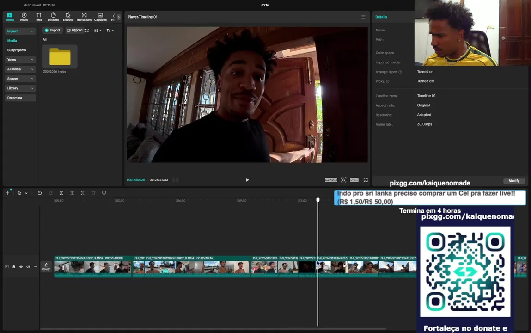The width and height of the screenshot is (531, 333).
Task: Toggle main track magnet icon
Action: (x=7, y=267)
